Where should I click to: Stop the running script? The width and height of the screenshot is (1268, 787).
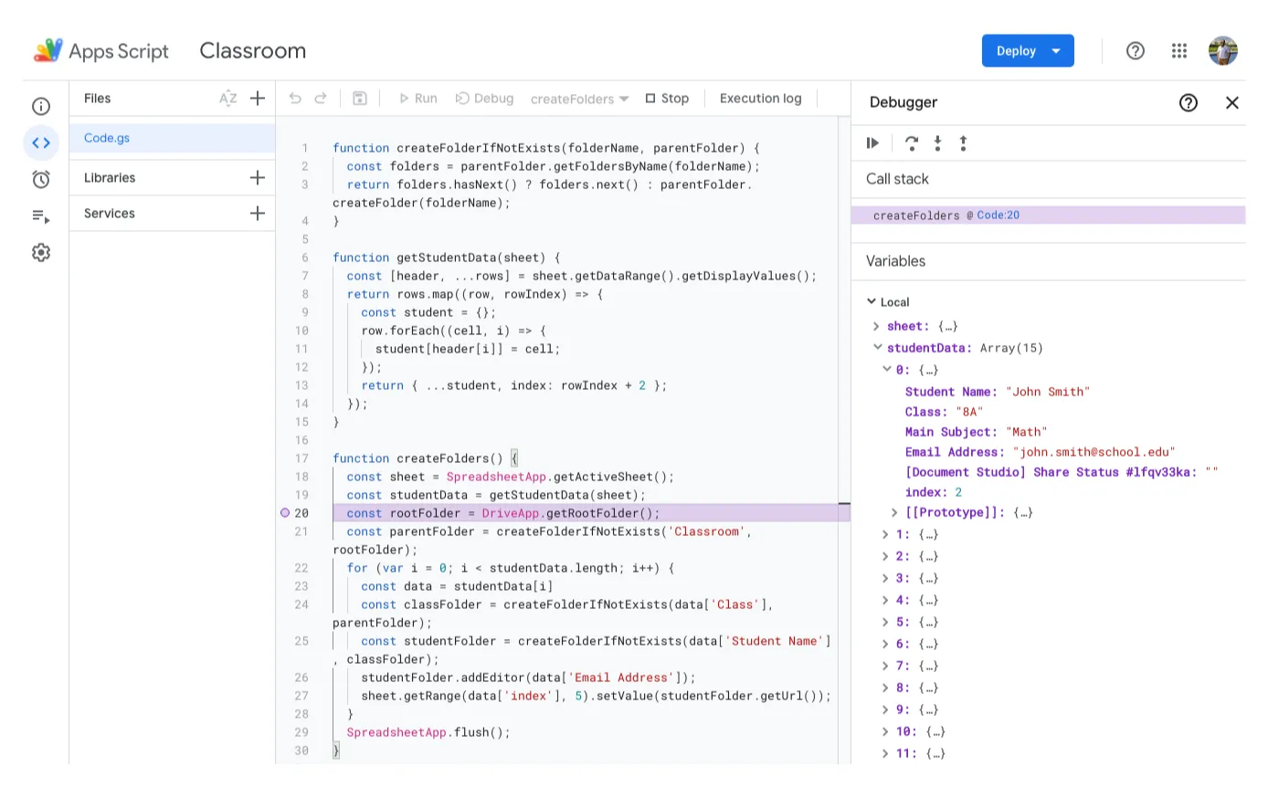668,98
